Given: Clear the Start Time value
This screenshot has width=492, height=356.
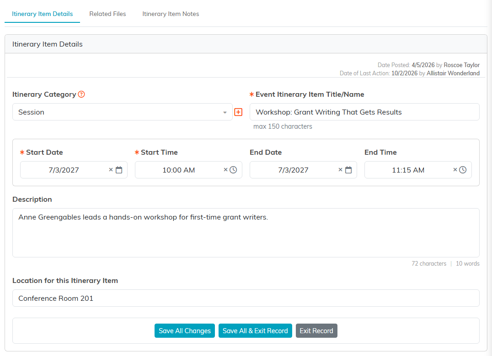Looking at the screenshot, I should pyautogui.click(x=225, y=170).
